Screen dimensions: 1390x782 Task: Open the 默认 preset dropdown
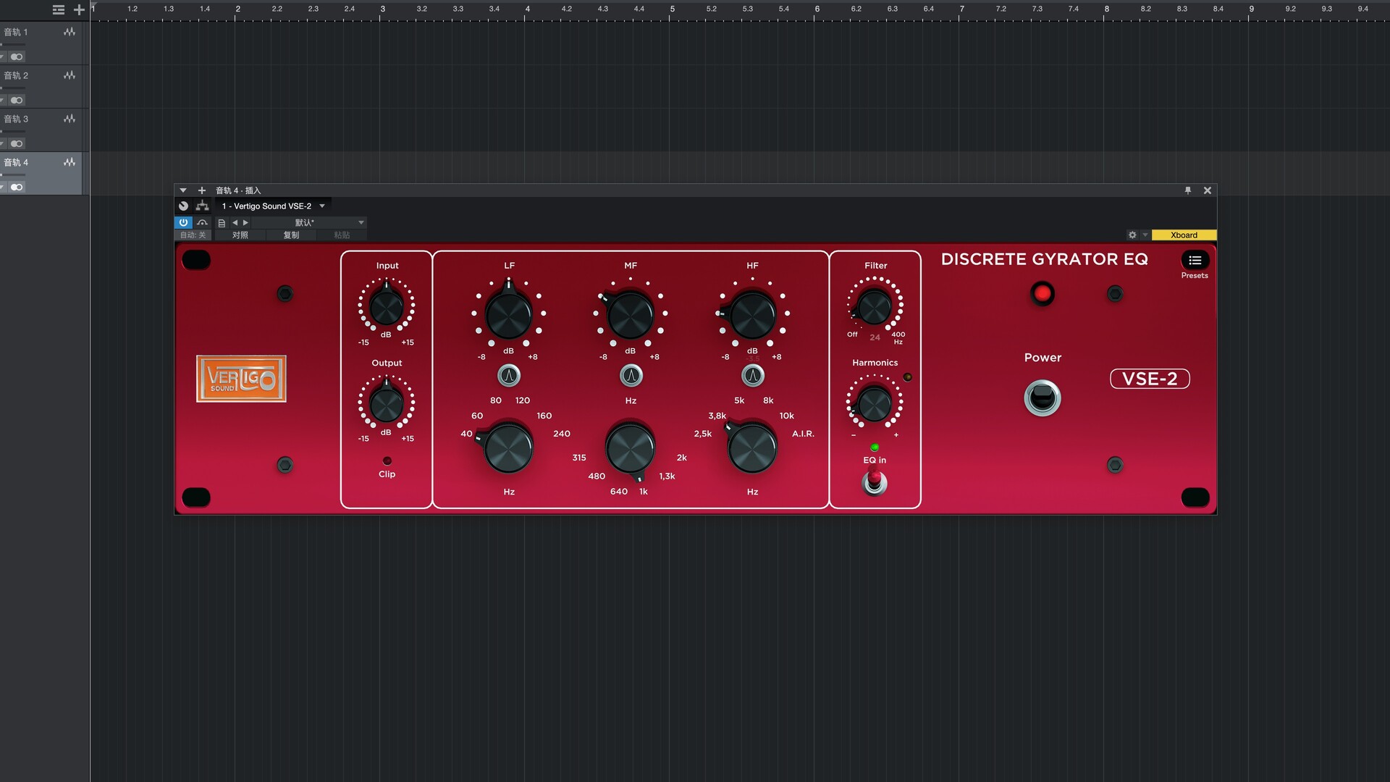pyautogui.click(x=309, y=222)
